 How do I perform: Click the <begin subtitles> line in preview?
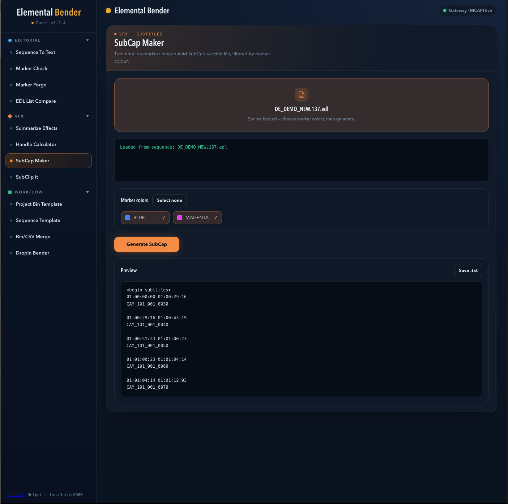pyautogui.click(x=149, y=290)
